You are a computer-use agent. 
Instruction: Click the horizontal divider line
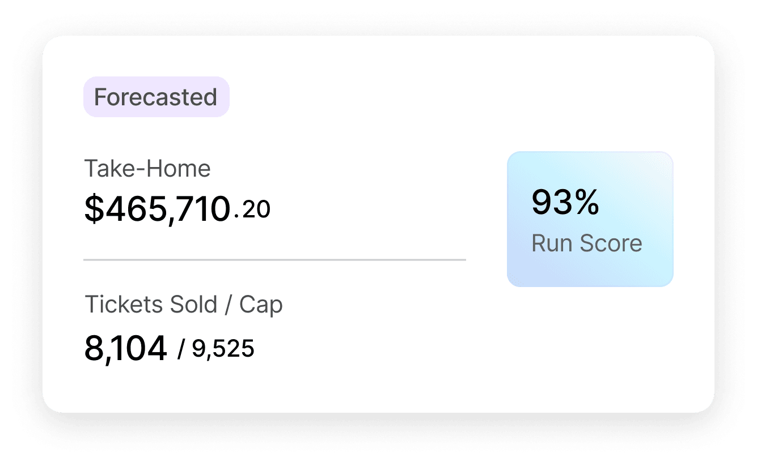(x=274, y=260)
